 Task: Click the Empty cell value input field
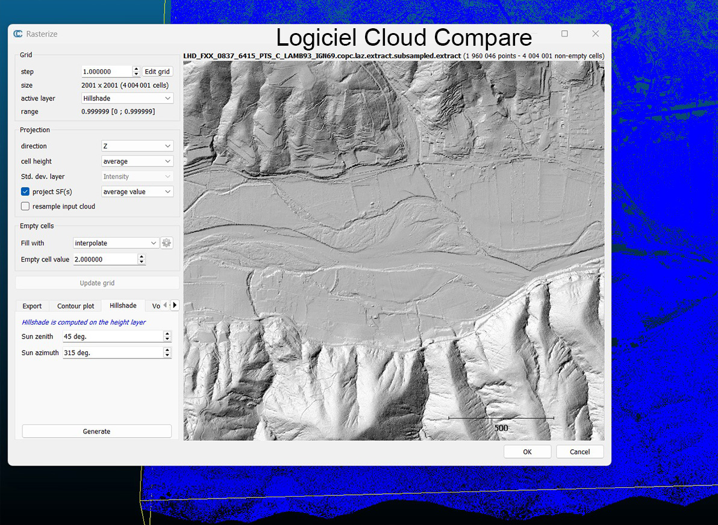(105, 259)
